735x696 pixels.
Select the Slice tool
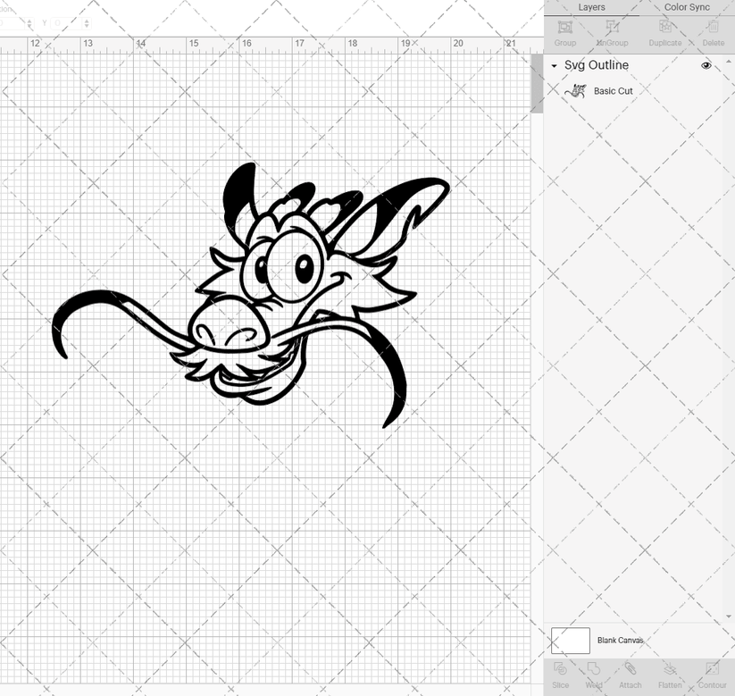pyautogui.click(x=561, y=674)
